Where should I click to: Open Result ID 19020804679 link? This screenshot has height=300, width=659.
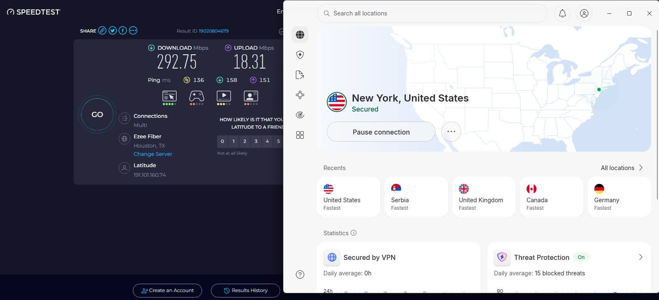point(214,31)
